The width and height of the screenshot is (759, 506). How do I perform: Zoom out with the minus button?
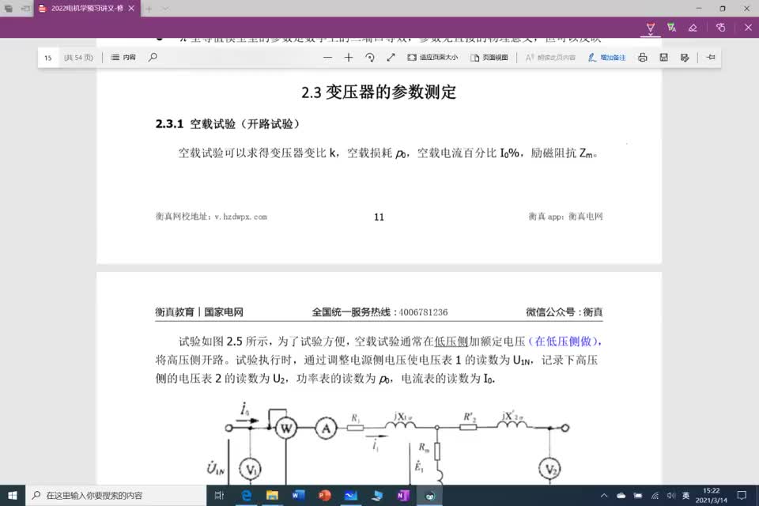[327, 58]
